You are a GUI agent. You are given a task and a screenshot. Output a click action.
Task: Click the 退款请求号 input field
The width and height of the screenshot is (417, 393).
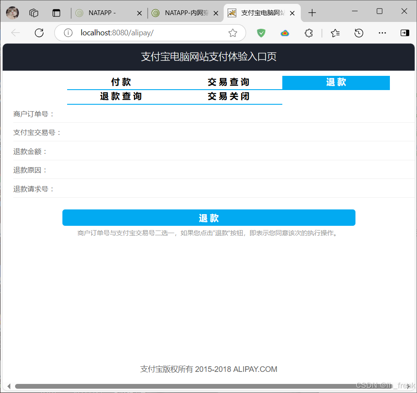234,189
